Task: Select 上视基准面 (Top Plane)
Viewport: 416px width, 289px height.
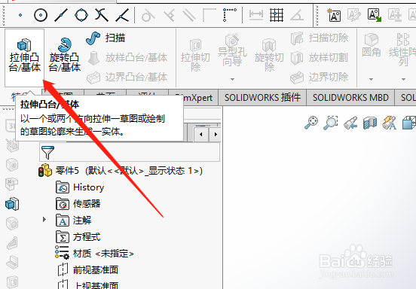Action: tap(88, 285)
